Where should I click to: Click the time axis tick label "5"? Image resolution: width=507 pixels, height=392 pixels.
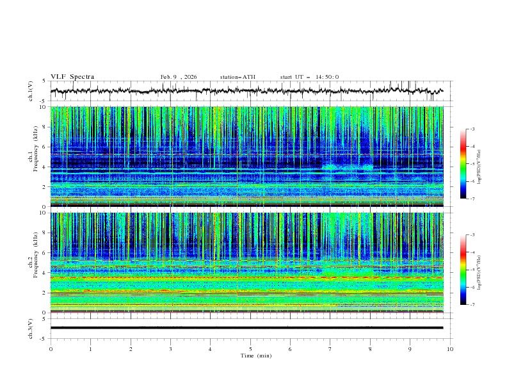[x=250, y=349]
